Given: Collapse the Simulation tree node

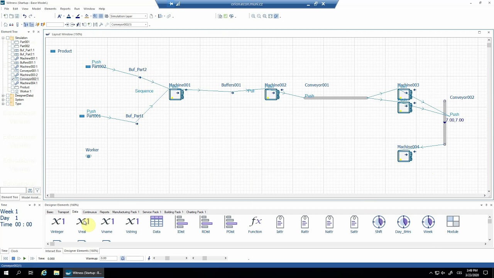Looking at the screenshot, I should pos(3,38).
